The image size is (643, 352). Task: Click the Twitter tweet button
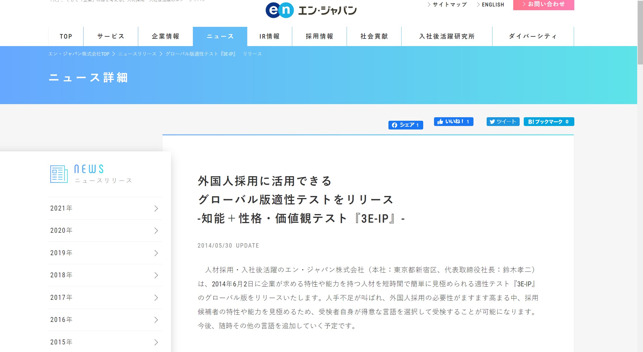503,122
